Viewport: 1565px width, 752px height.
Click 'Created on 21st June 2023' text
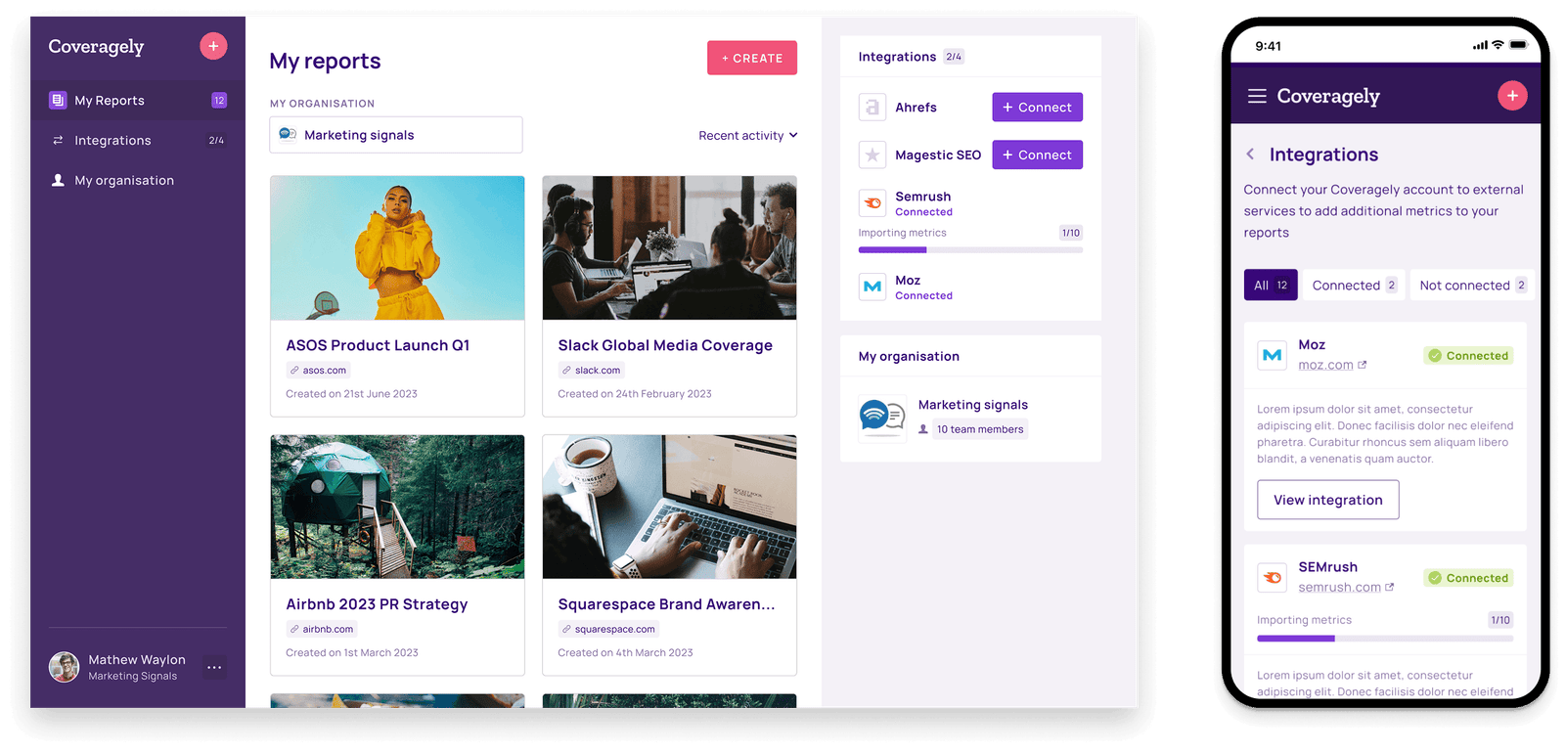point(351,394)
